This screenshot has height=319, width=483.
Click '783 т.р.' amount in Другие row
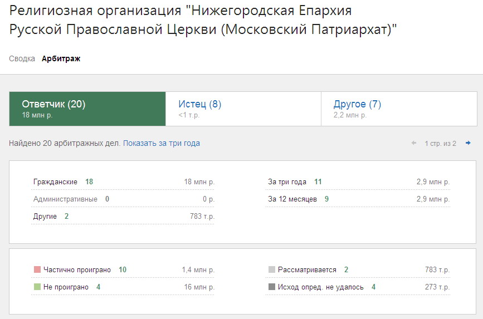(x=202, y=216)
